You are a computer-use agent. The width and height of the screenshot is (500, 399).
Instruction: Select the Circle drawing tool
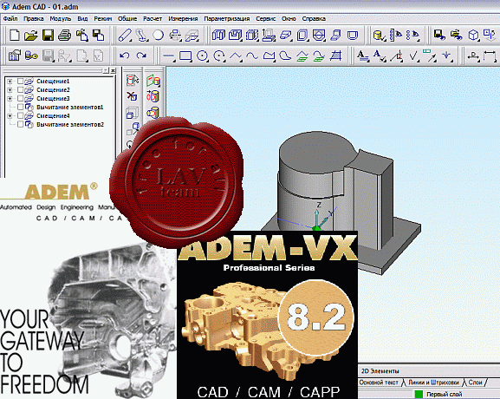point(202,56)
